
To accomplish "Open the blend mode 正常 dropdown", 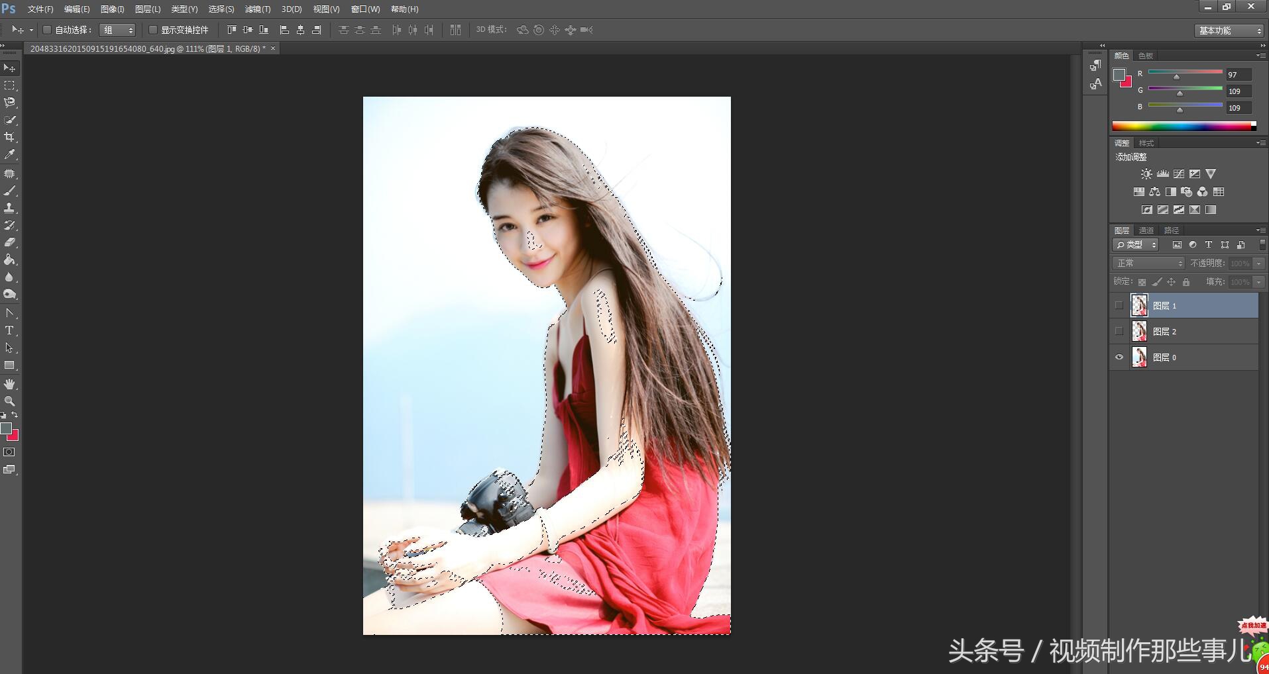I will tap(1148, 264).
